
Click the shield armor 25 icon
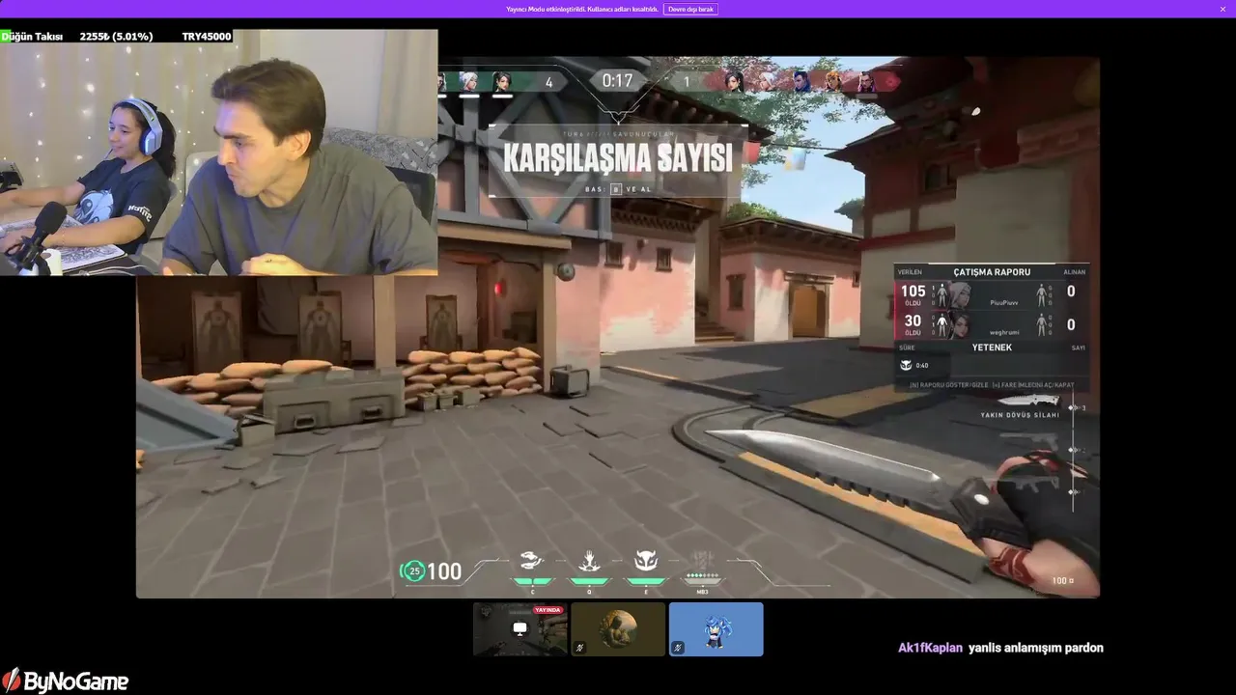click(x=413, y=571)
